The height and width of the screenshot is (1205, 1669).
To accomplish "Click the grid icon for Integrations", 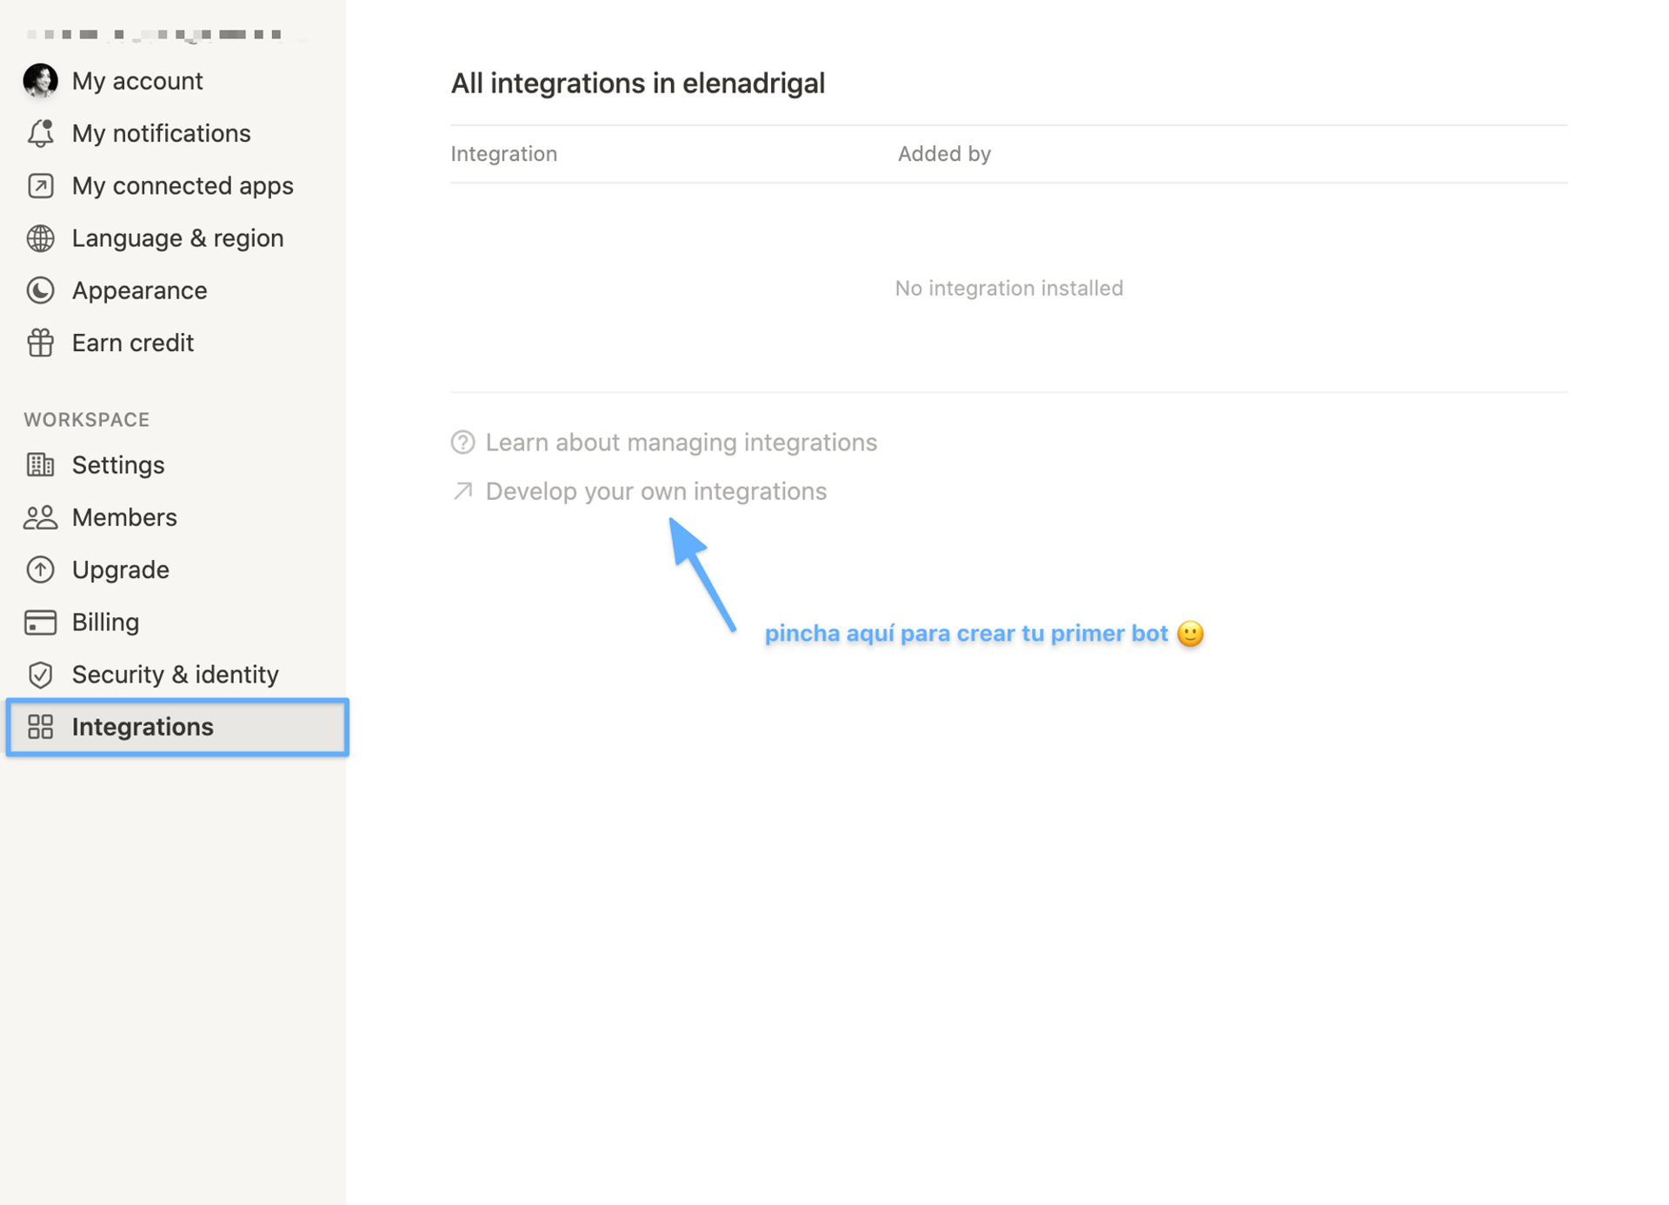I will 40,727.
